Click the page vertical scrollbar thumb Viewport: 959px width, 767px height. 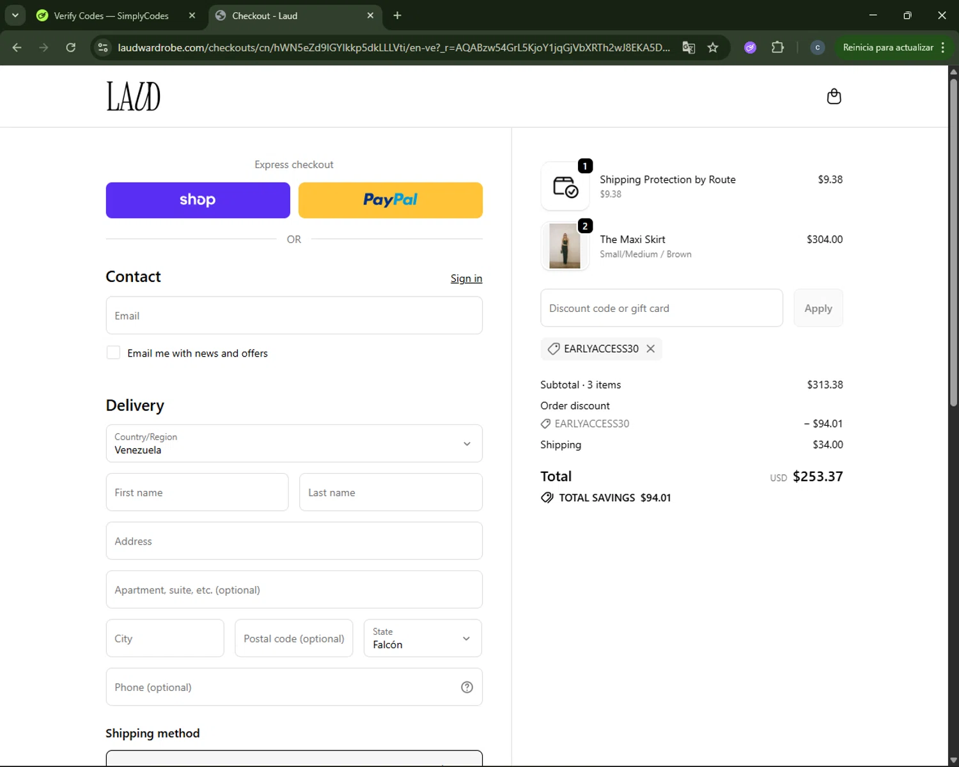953,242
